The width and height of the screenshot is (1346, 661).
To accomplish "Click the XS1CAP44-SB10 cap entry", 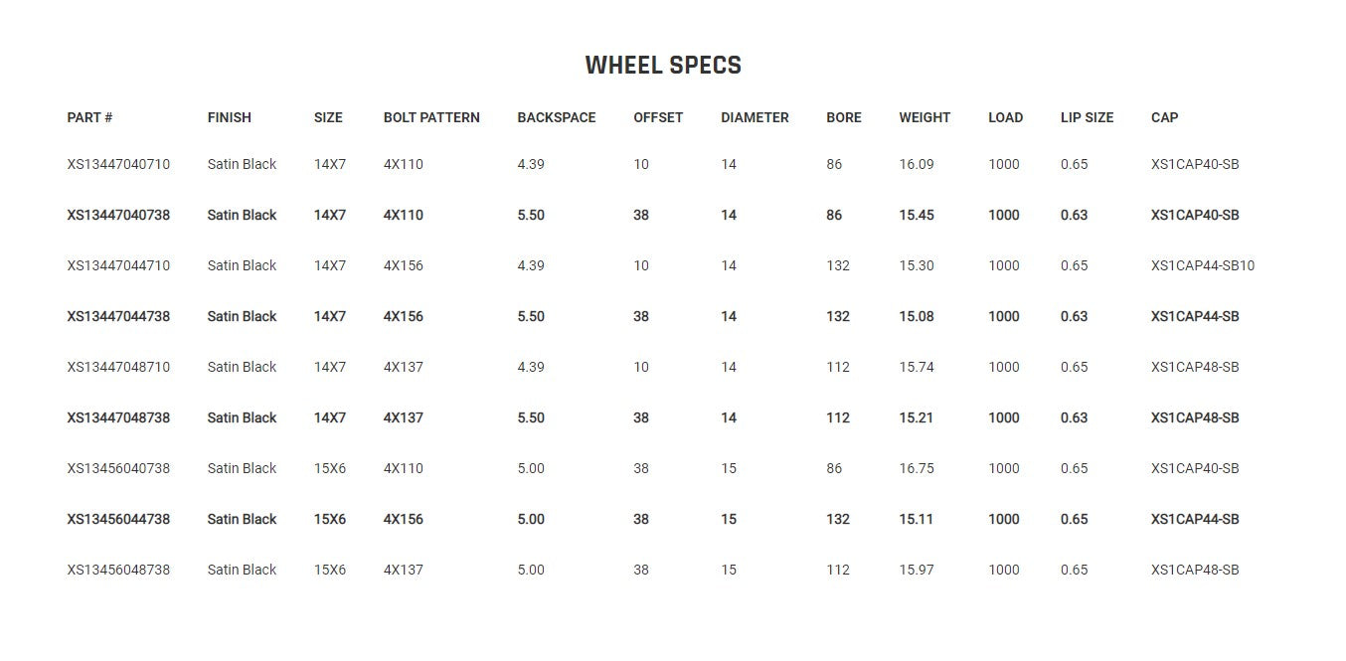I will click(1202, 265).
